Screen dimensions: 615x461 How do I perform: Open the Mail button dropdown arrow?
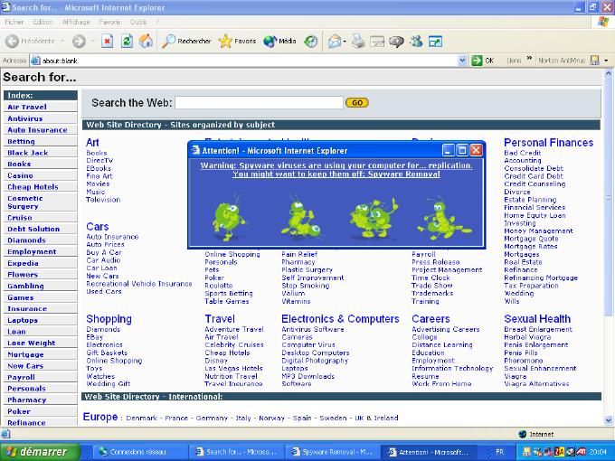[x=345, y=41]
